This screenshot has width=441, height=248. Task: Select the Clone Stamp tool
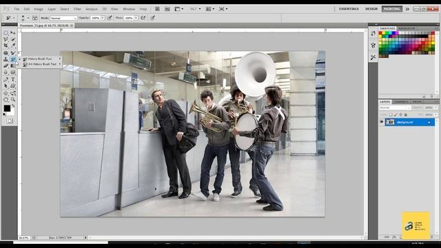tap(6, 59)
